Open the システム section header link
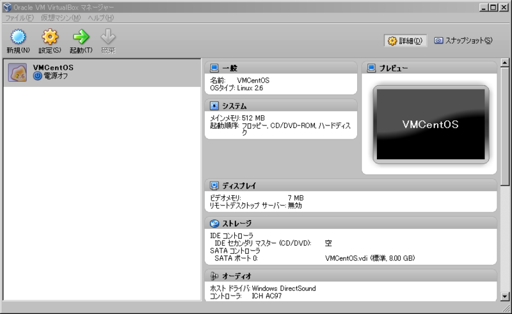Screen dimensions: 512x314 234,106
